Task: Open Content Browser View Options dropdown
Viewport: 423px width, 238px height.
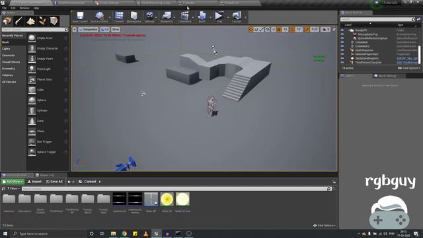Action: tap(324, 225)
